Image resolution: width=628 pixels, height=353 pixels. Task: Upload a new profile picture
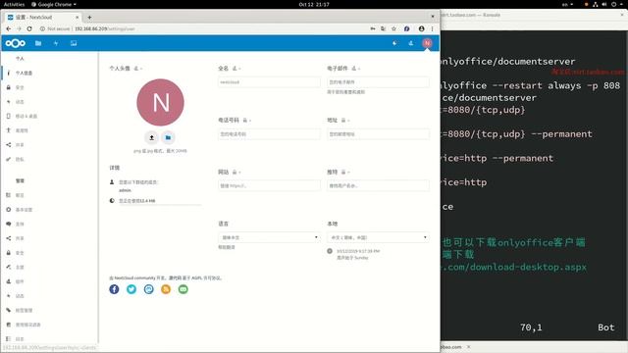[151, 137]
